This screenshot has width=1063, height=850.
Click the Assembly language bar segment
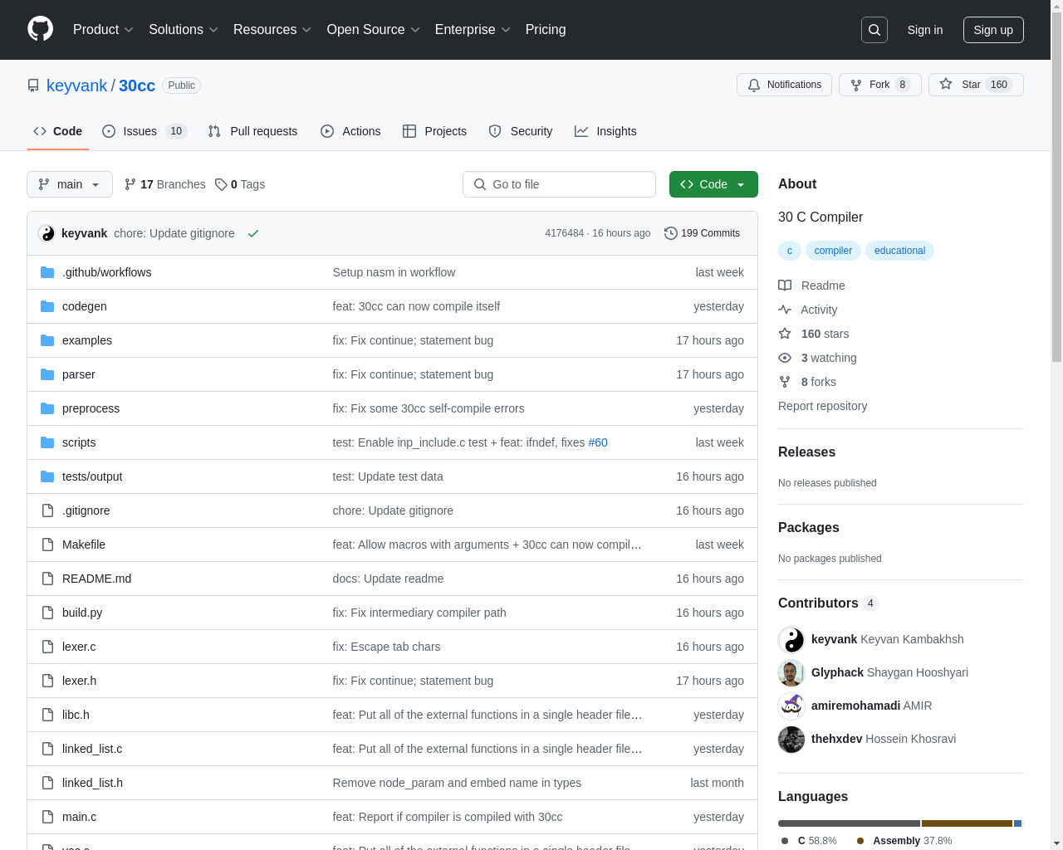point(967,823)
